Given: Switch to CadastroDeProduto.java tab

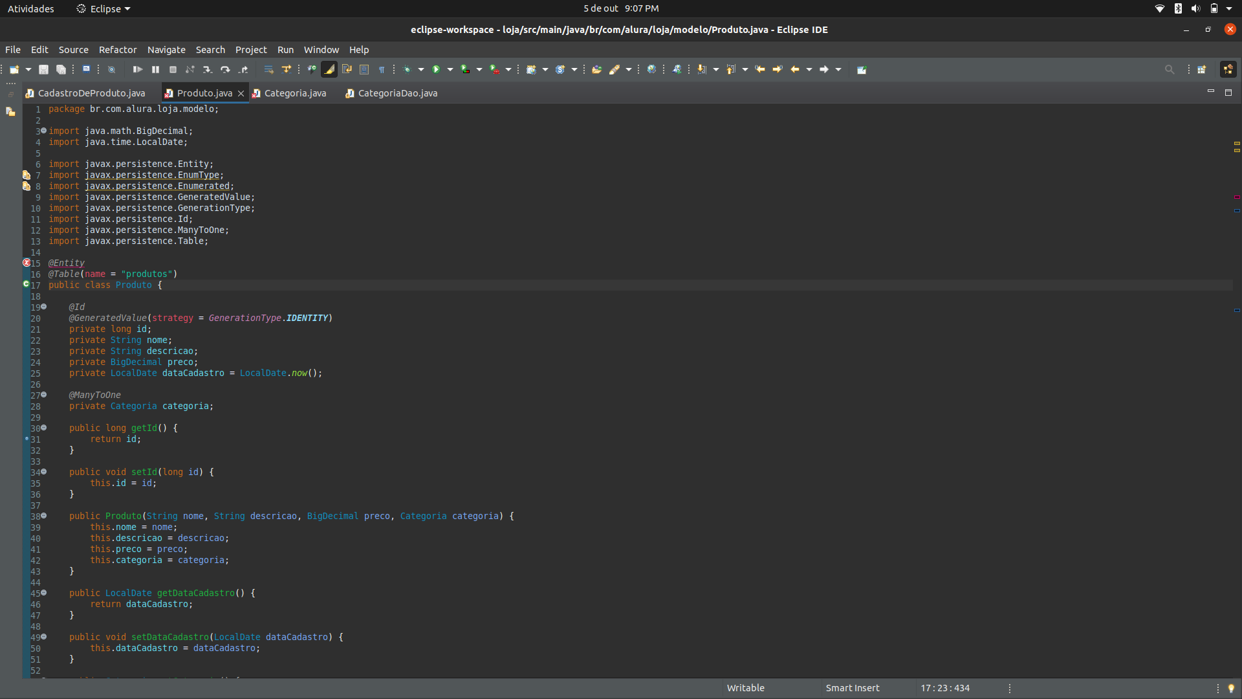Looking at the screenshot, I should [91, 92].
